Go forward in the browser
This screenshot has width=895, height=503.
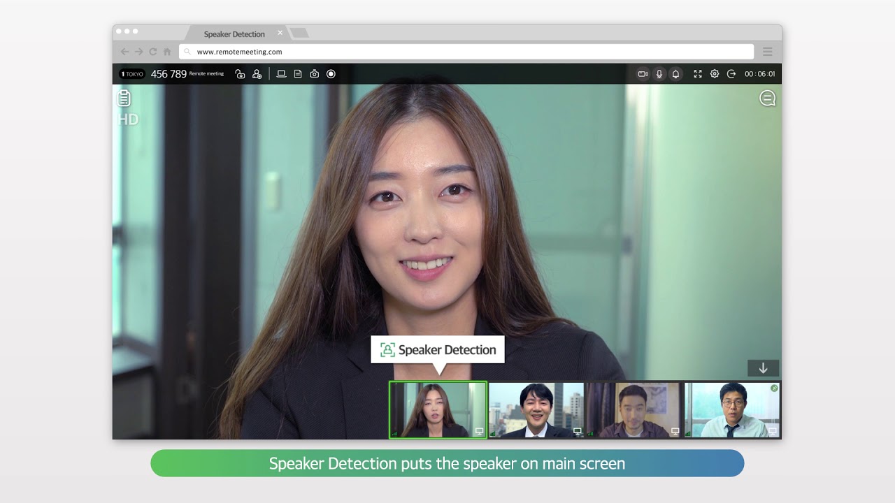pos(138,52)
